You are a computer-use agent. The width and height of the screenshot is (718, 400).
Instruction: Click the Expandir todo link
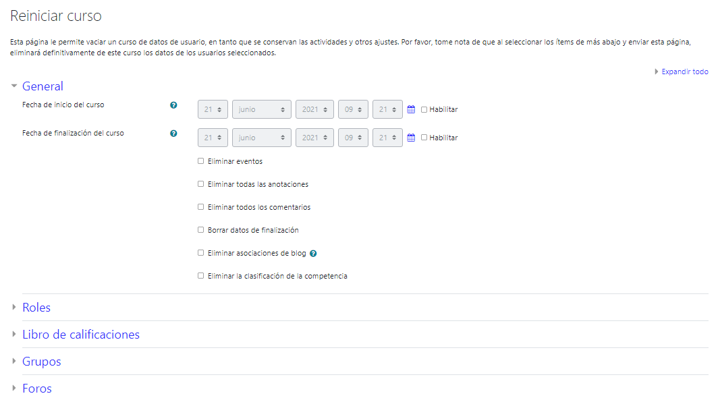click(x=684, y=72)
